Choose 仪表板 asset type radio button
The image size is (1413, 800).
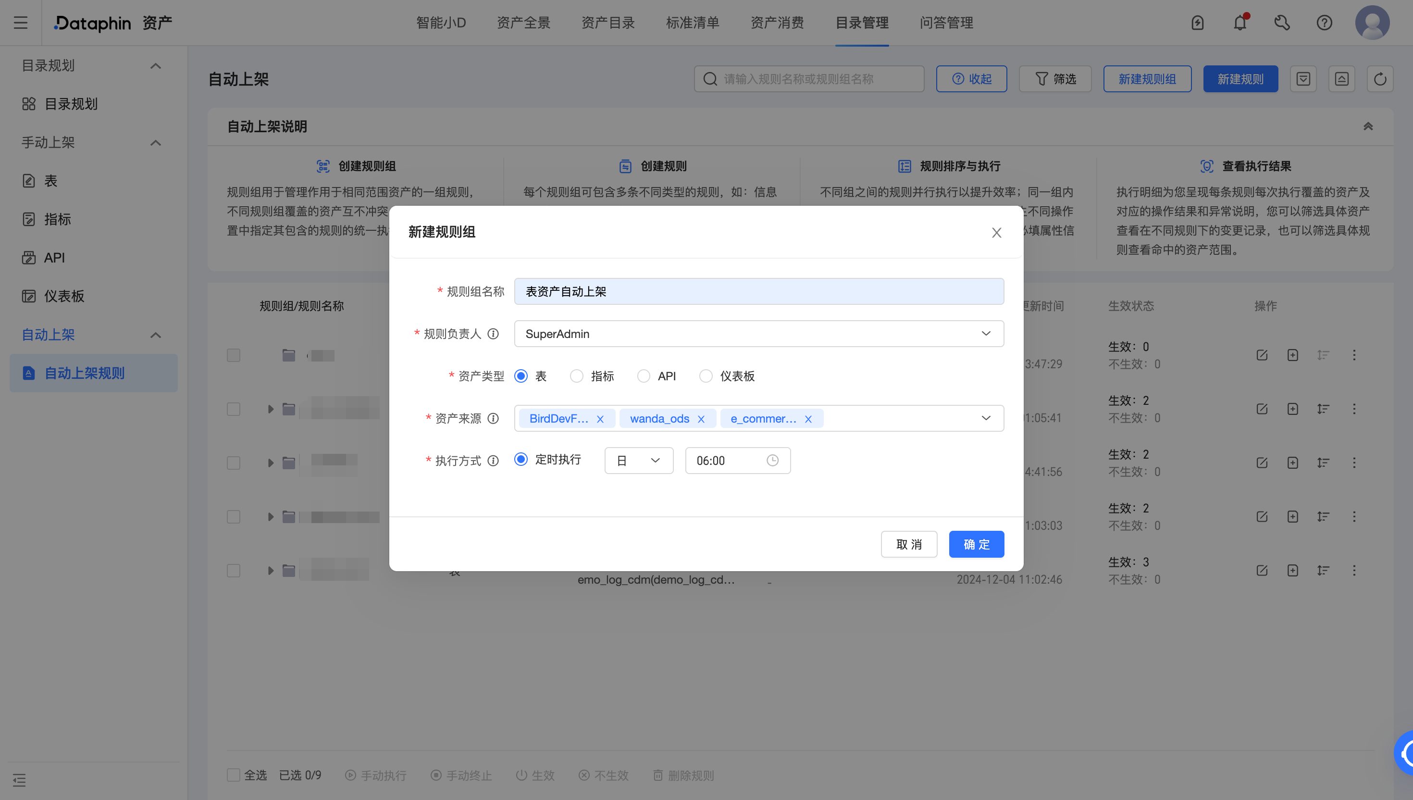coord(706,376)
